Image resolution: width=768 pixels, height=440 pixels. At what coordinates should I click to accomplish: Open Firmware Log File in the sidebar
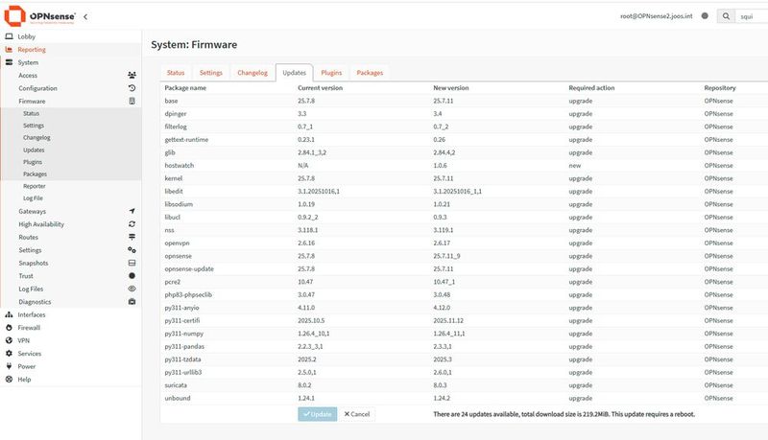coord(33,198)
